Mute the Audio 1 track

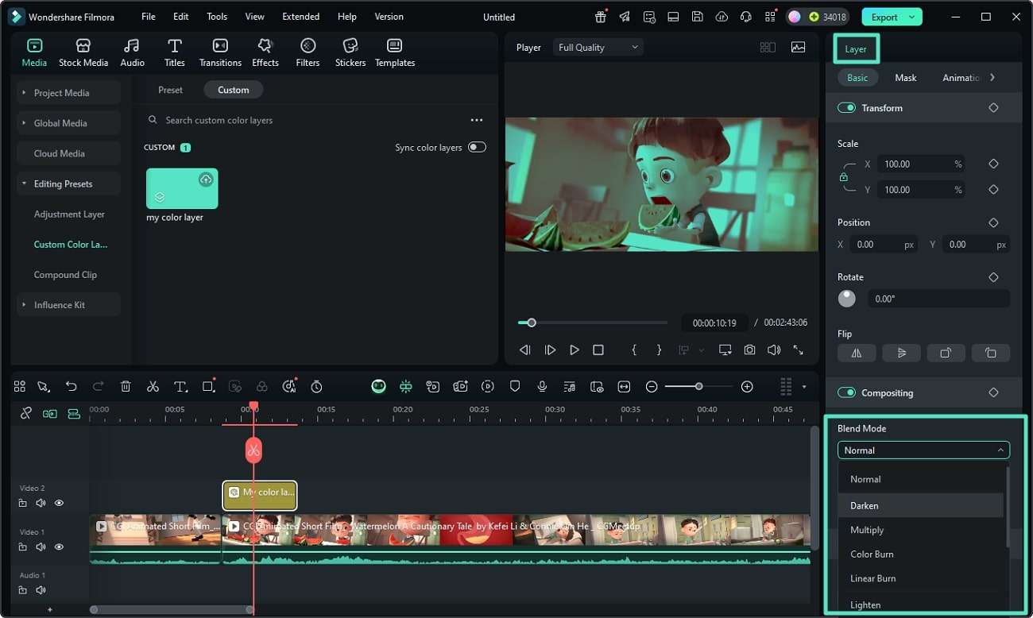41,590
